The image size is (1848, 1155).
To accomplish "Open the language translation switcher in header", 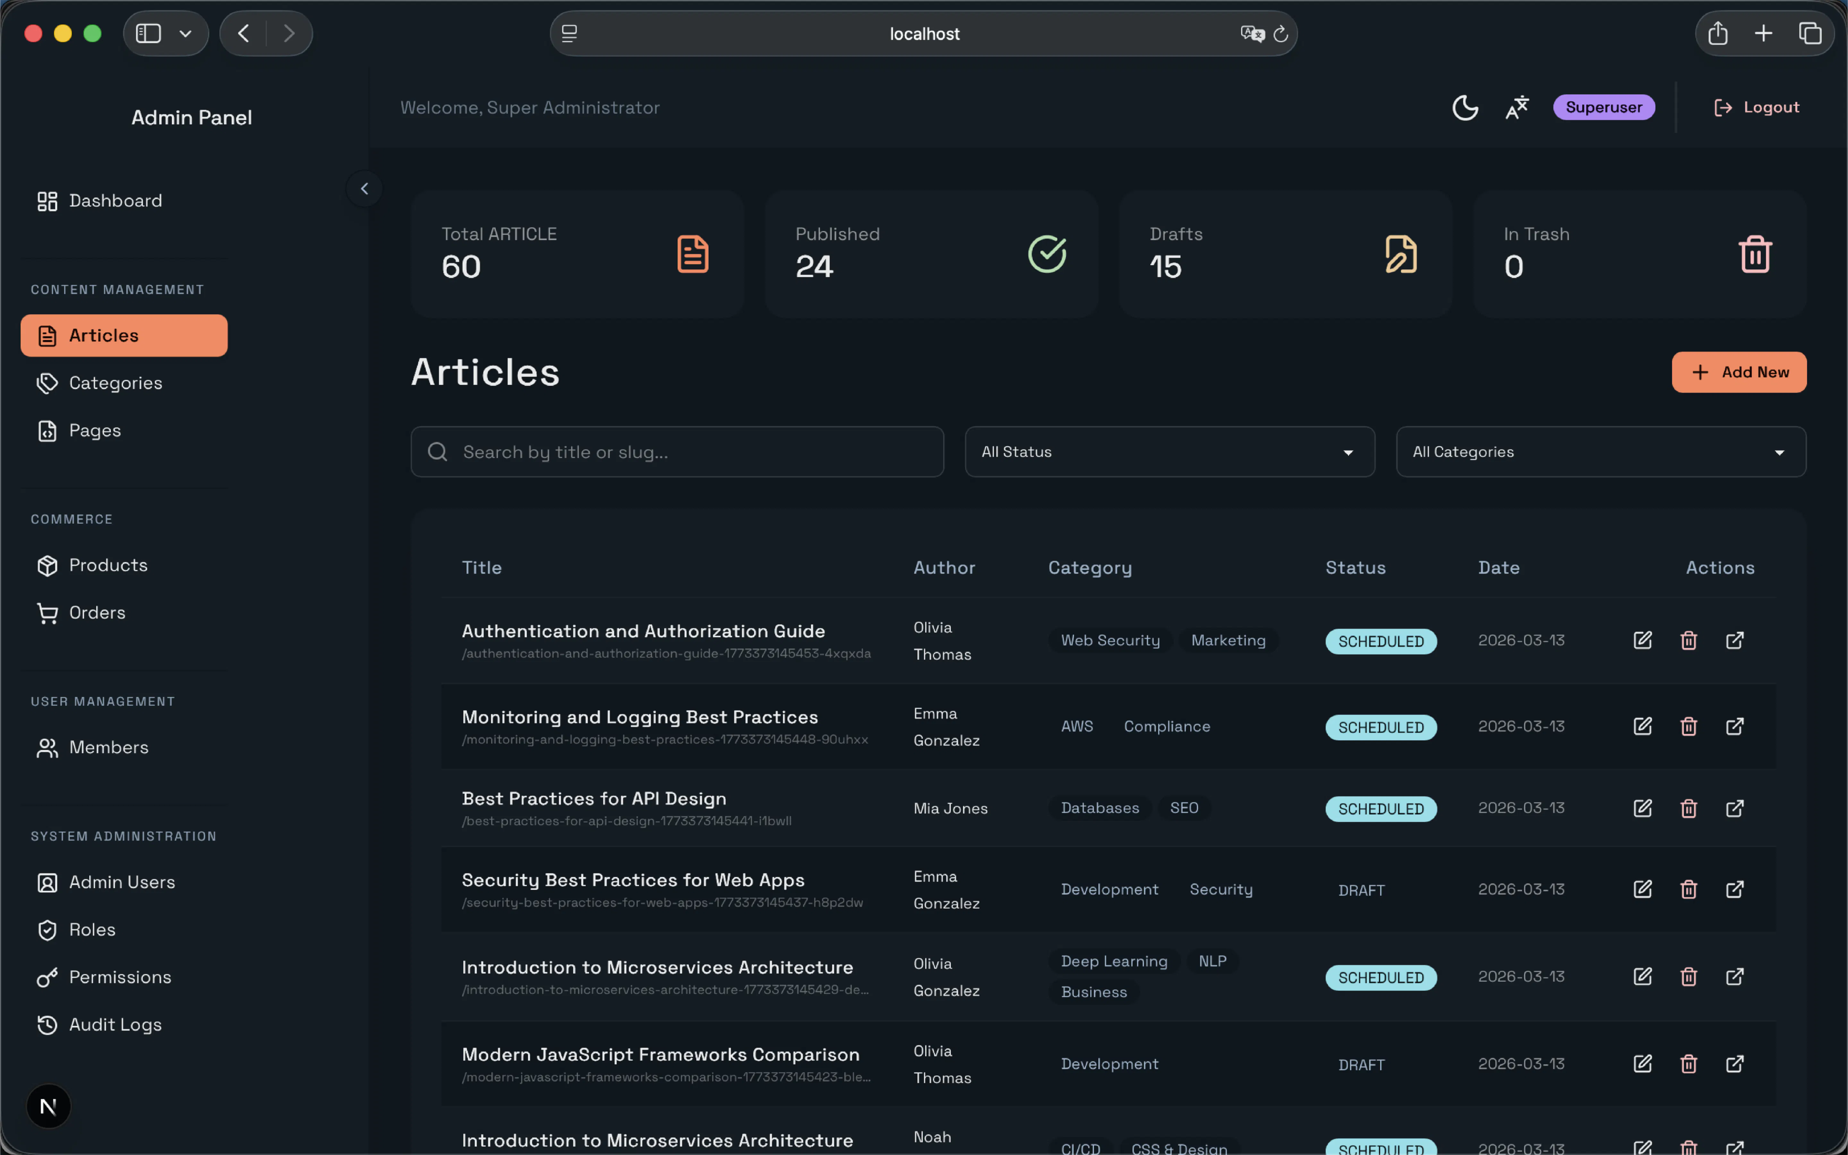I will point(1517,108).
